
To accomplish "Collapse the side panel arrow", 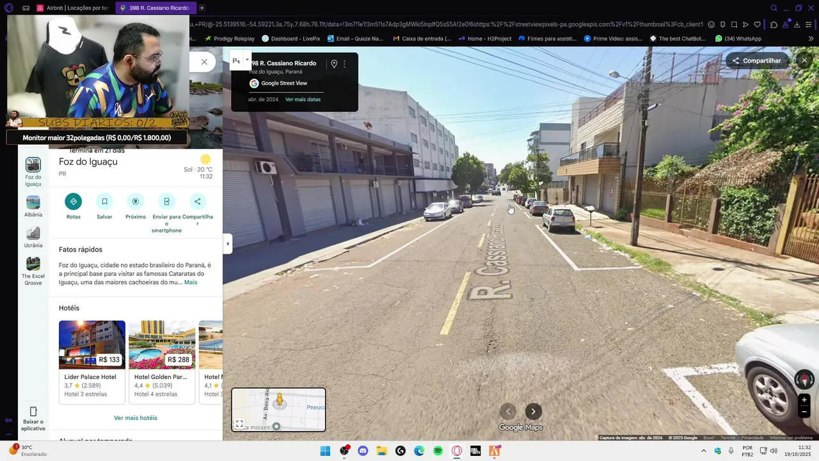I will click(x=228, y=243).
